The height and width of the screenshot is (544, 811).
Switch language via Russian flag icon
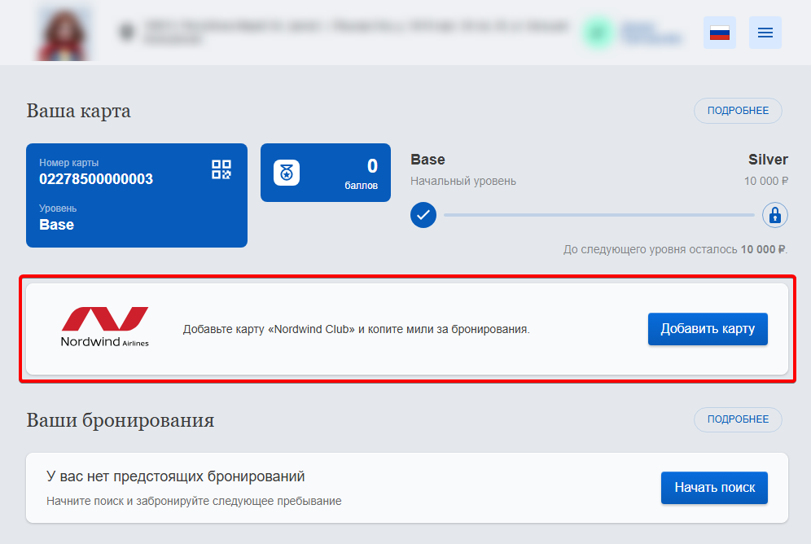click(720, 33)
